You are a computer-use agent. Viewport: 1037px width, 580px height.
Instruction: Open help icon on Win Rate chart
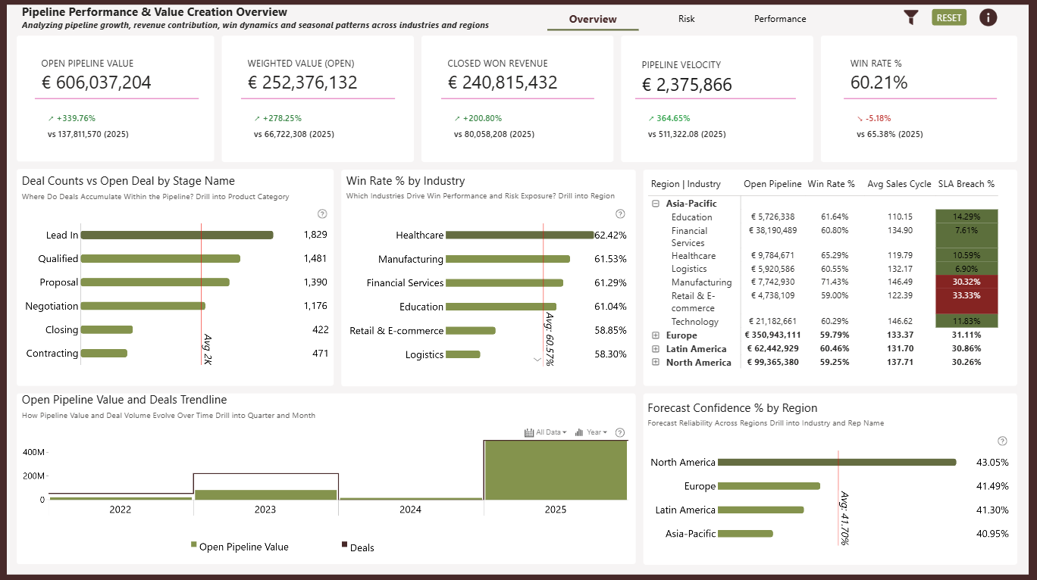620,214
